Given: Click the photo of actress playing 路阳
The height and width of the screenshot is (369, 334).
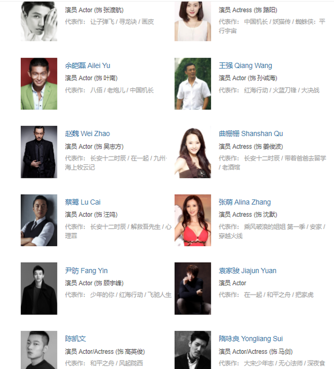Looking at the screenshot, I should click(x=193, y=21).
